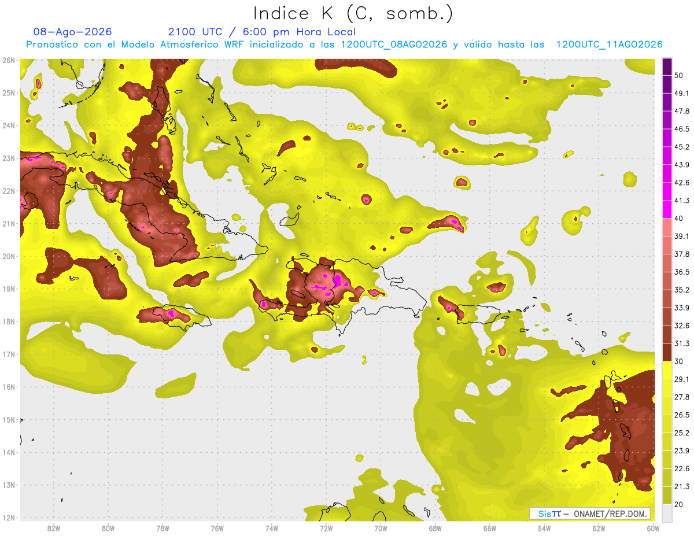The height and width of the screenshot is (536, 694).
Task: Select longitude label "68W"
Action: point(435,528)
